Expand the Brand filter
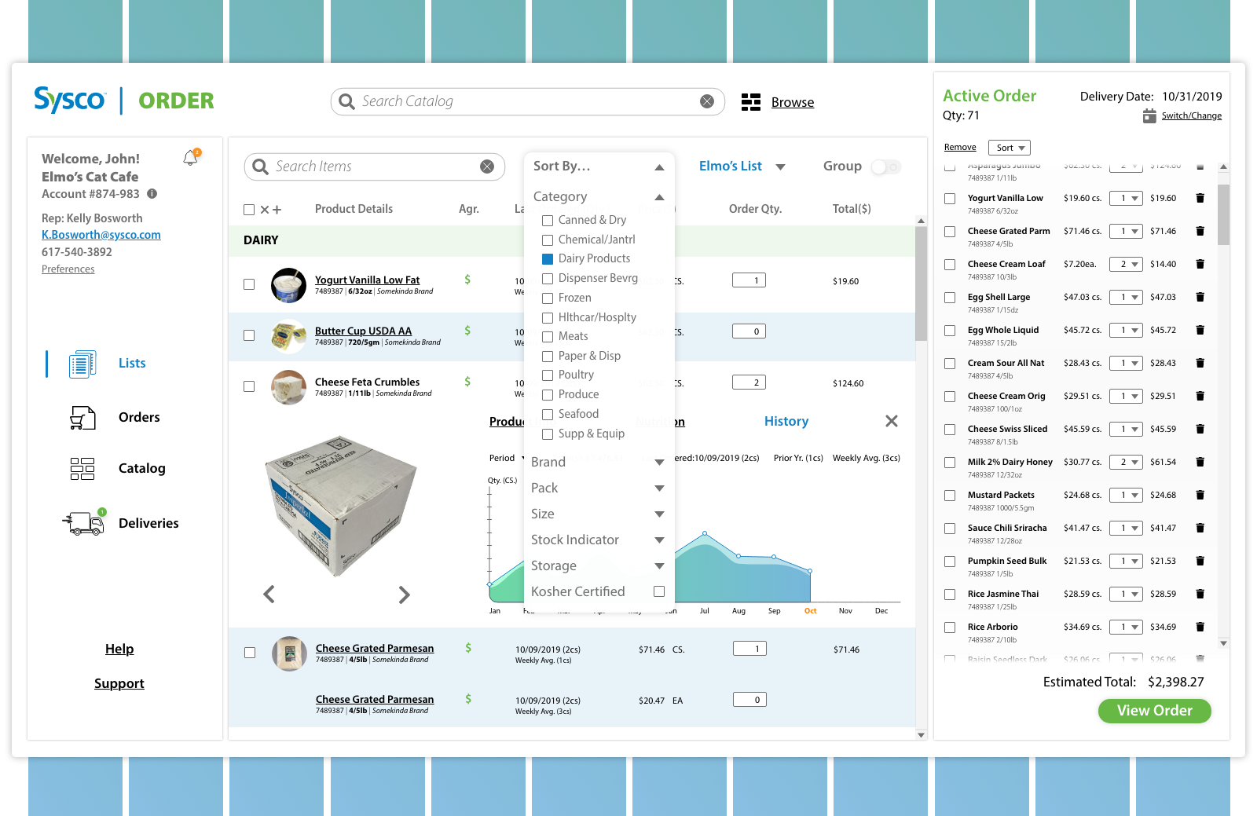Screen dimensions: 1257x816 659,463
